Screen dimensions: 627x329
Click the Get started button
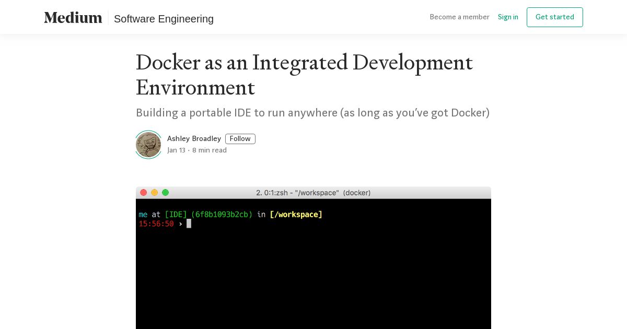(554, 17)
